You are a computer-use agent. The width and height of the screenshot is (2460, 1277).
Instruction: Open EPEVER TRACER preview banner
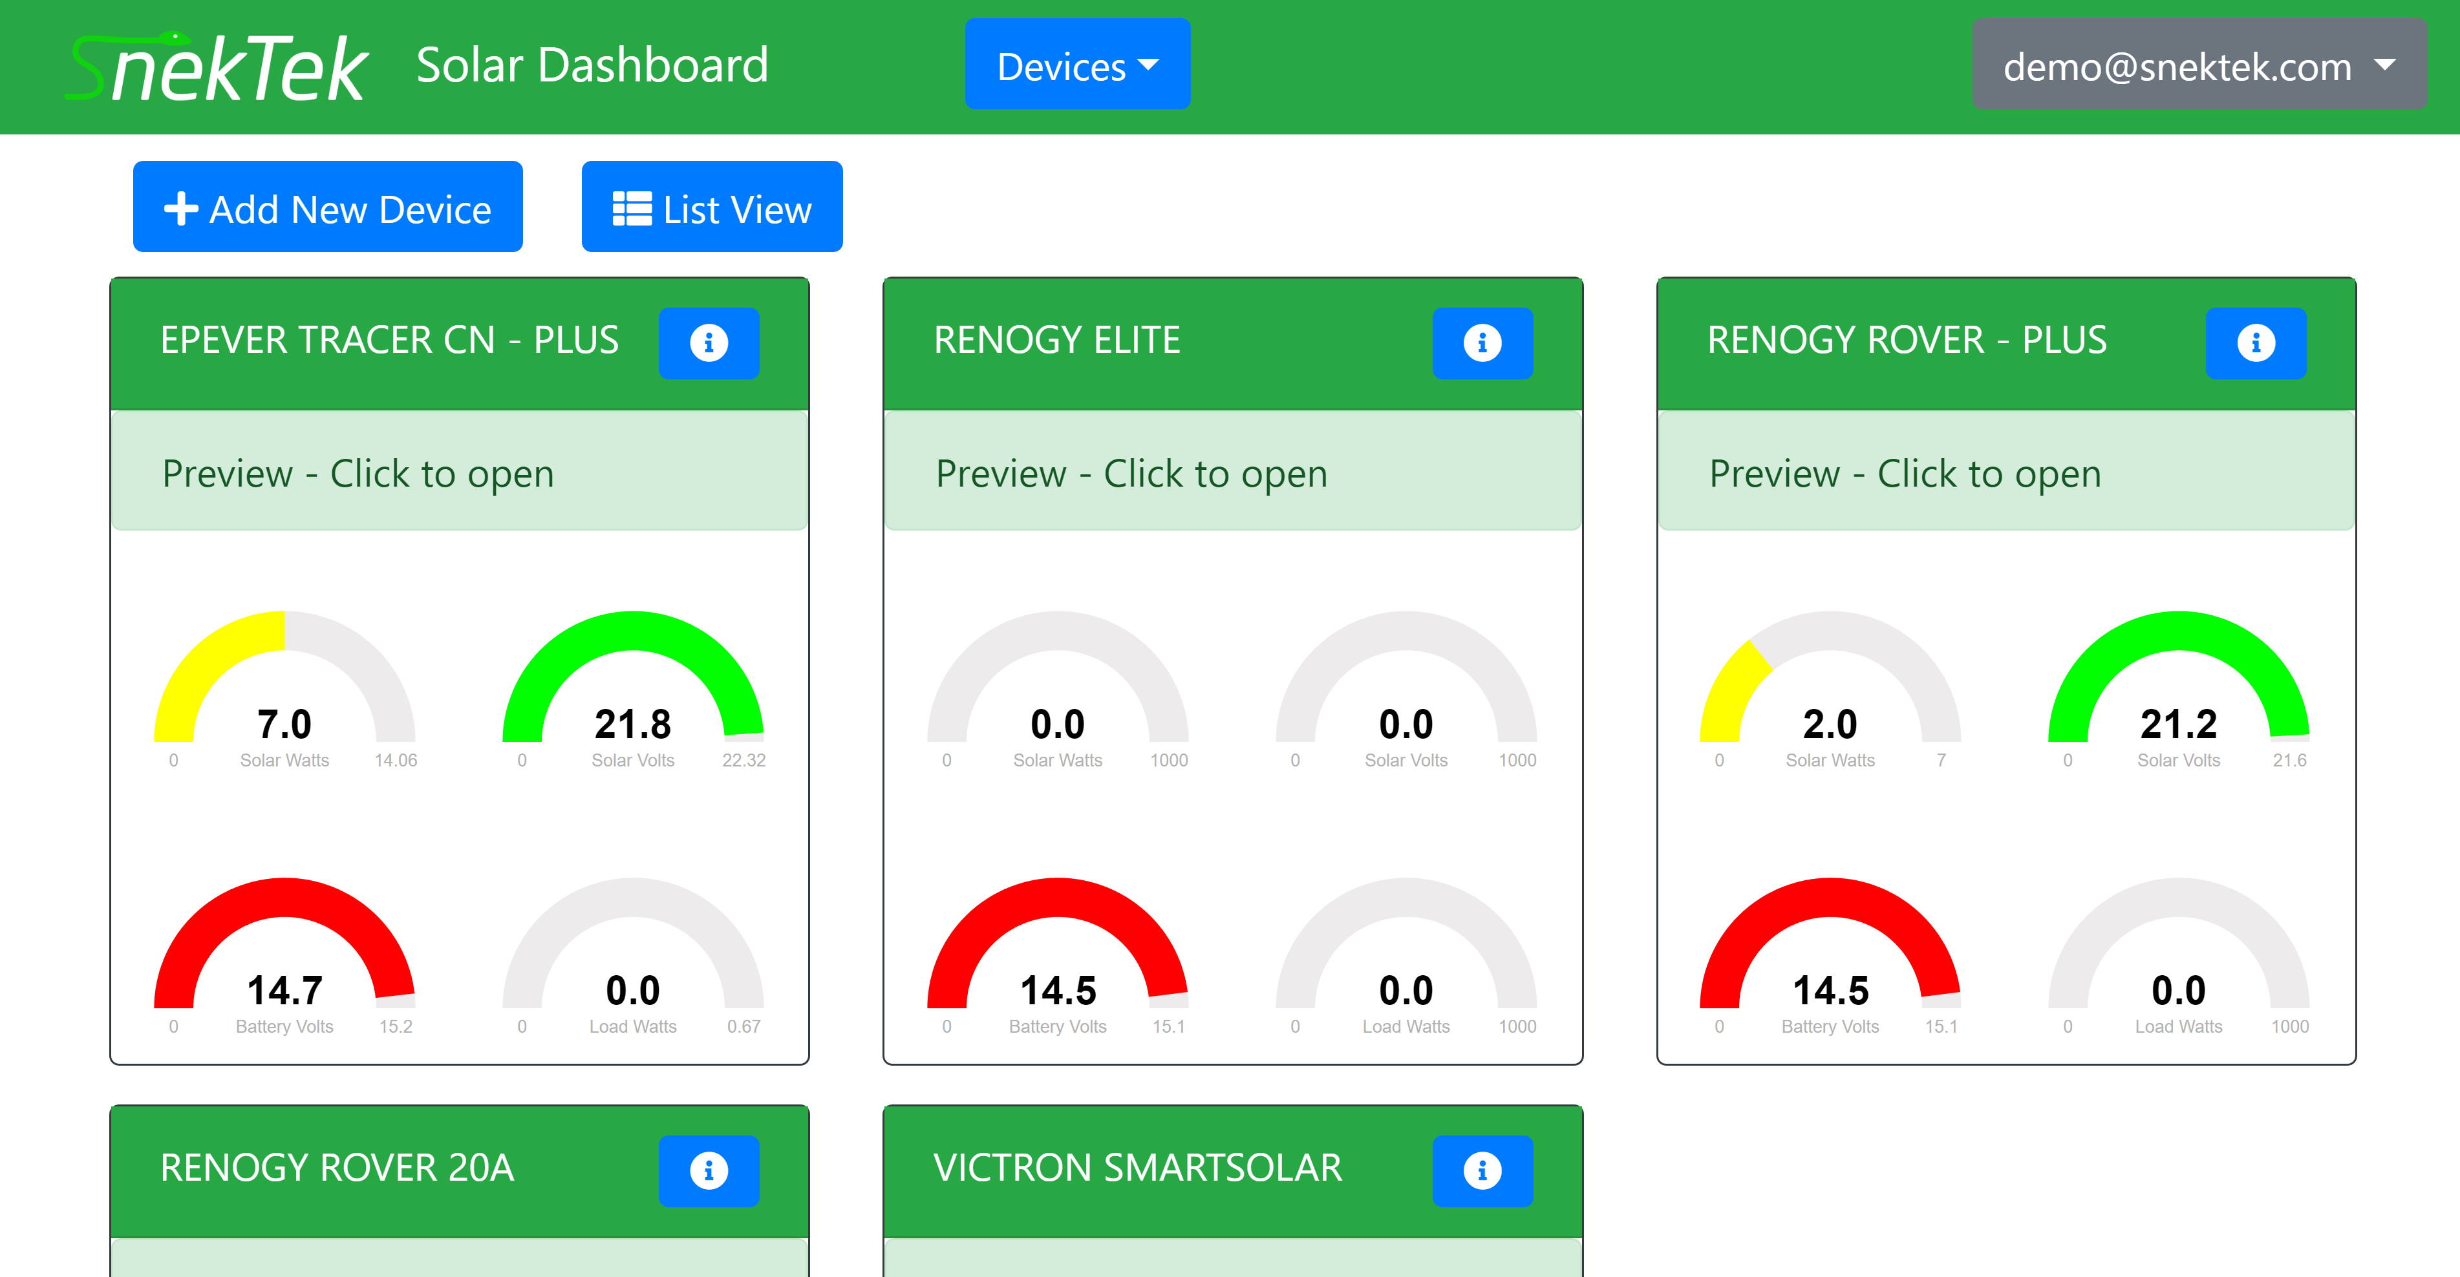459,472
